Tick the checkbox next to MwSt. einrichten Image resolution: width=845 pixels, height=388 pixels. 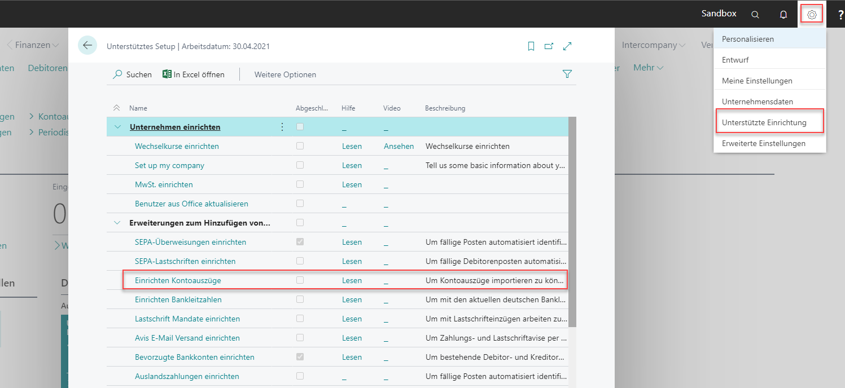coord(300,184)
